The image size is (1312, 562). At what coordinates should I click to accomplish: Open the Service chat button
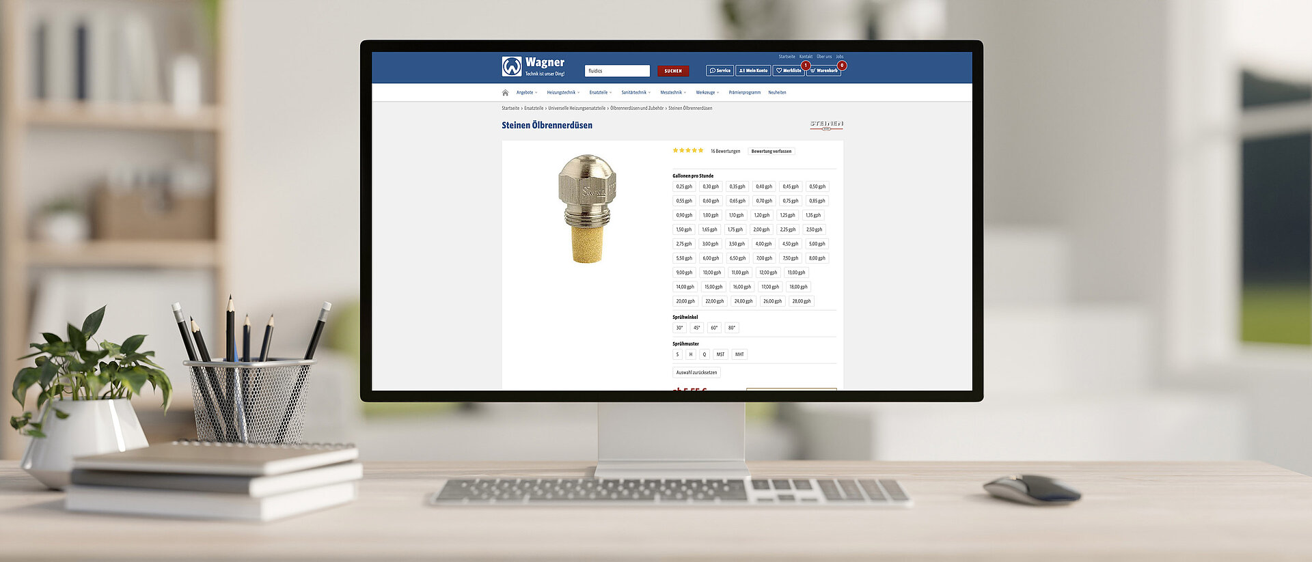tap(720, 70)
